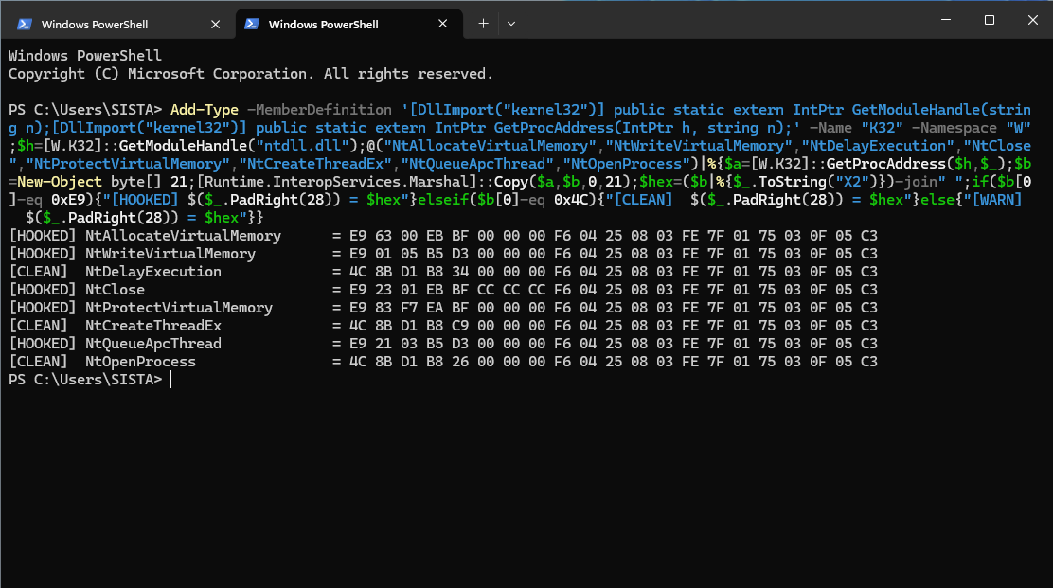
Task: Click the Microsoft Corporation copyright line
Action: [x=251, y=74]
